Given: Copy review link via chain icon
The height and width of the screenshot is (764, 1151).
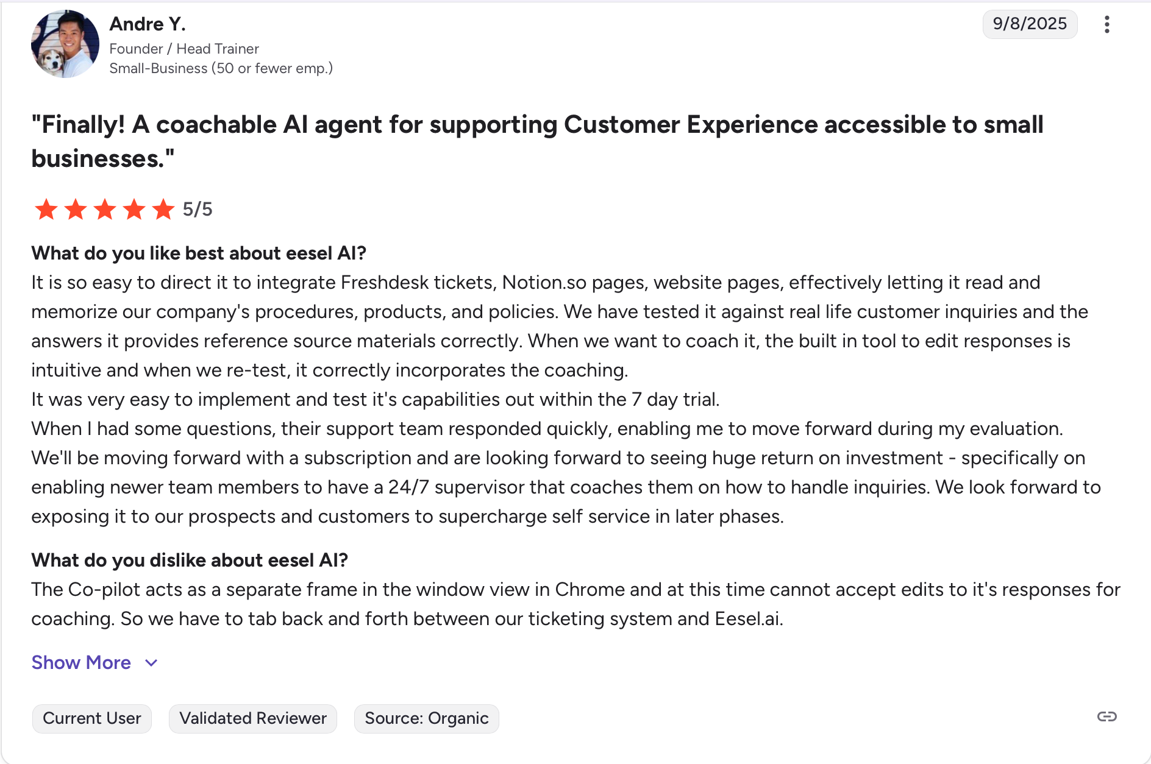Looking at the screenshot, I should point(1106,716).
